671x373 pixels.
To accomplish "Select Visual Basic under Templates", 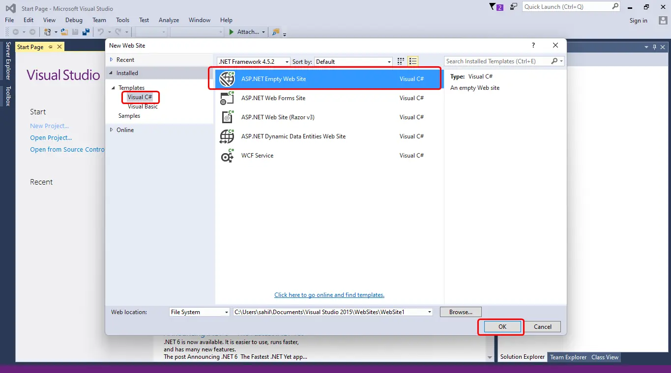I will 143,107.
